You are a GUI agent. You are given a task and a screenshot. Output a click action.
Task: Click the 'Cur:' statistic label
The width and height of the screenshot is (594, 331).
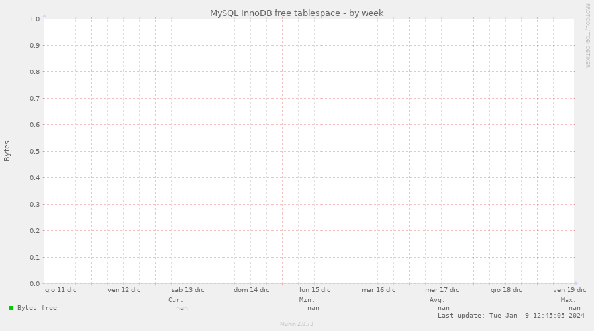click(x=176, y=300)
